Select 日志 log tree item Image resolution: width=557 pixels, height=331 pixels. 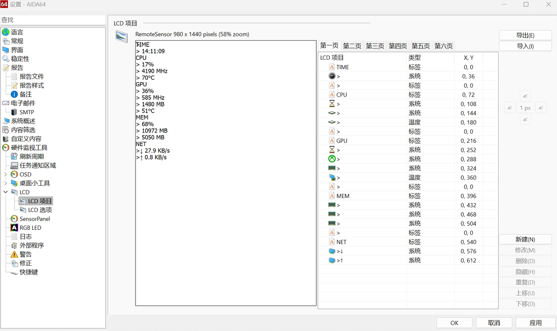tap(26, 236)
